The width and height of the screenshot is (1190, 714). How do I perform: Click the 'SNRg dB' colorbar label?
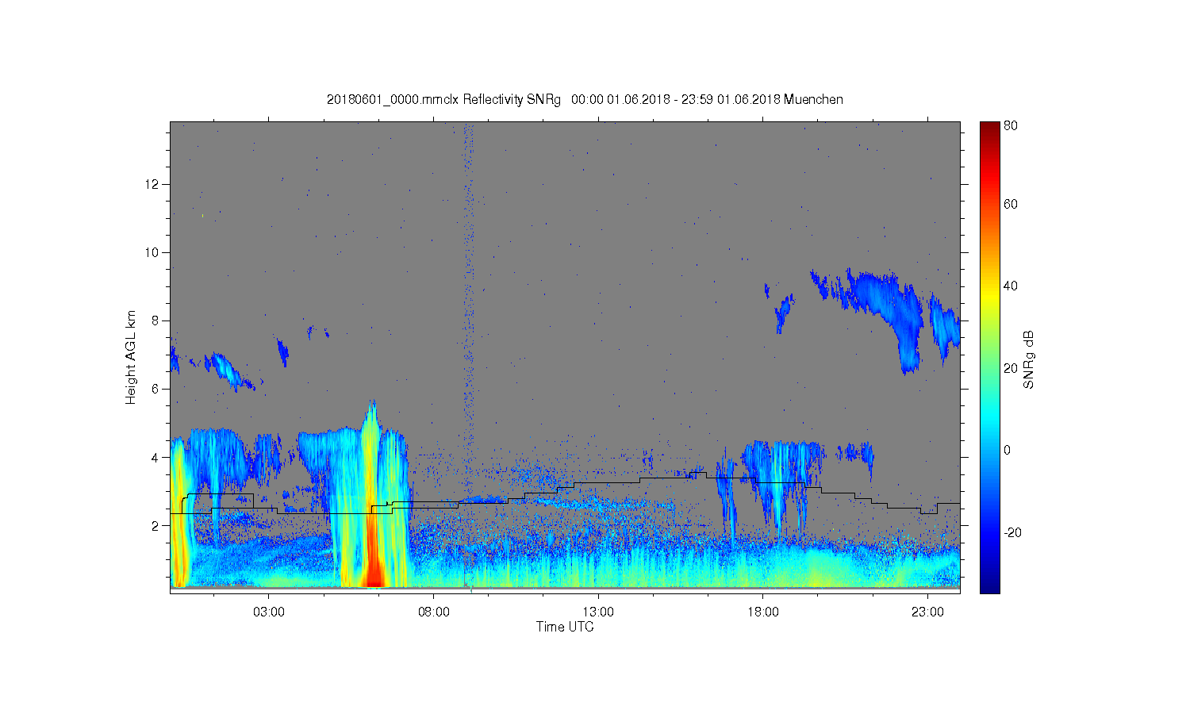(1028, 359)
